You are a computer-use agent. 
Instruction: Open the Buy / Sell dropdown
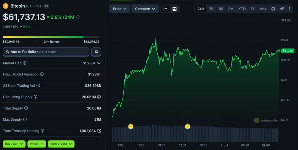(x=14, y=144)
